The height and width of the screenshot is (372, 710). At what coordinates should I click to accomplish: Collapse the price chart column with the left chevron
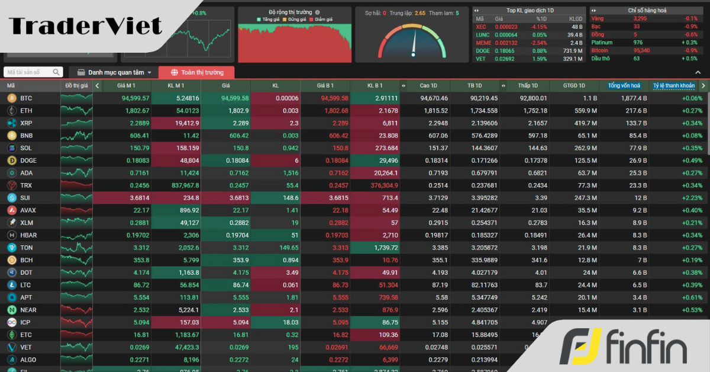tap(96, 85)
